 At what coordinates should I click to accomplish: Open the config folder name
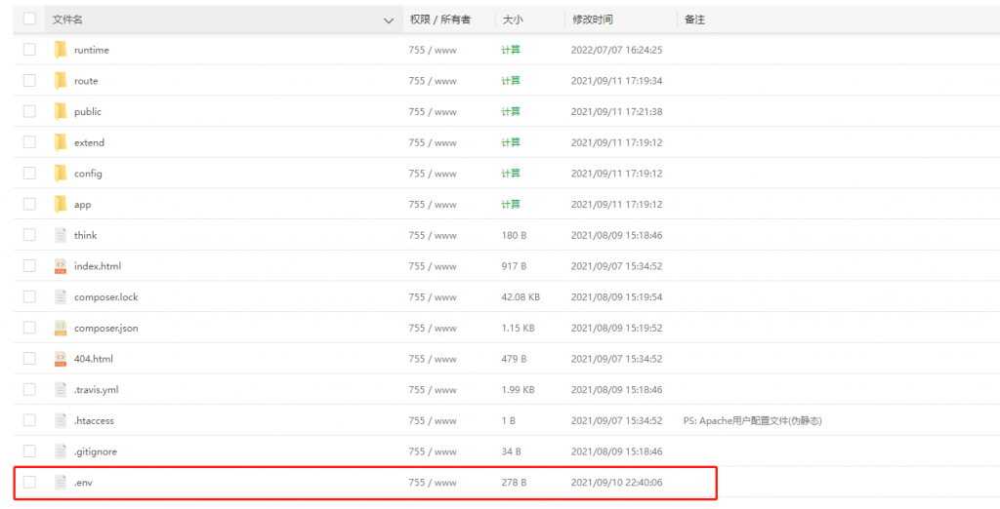coord(88,174)
